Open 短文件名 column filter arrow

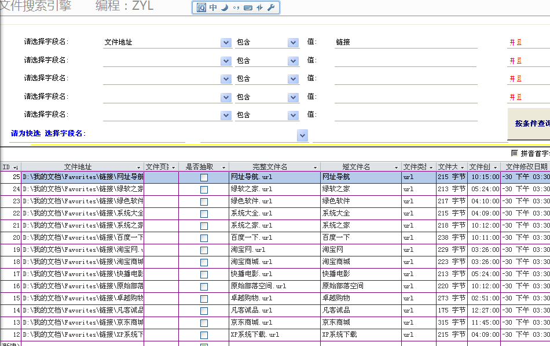pos(397,168)
